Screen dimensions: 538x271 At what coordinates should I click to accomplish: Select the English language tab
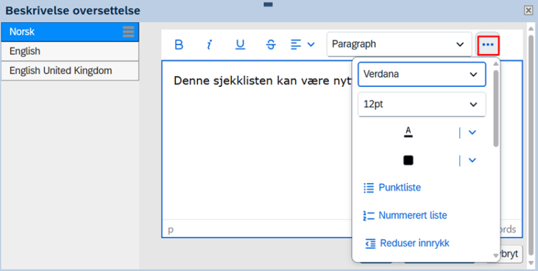(70, 52)
